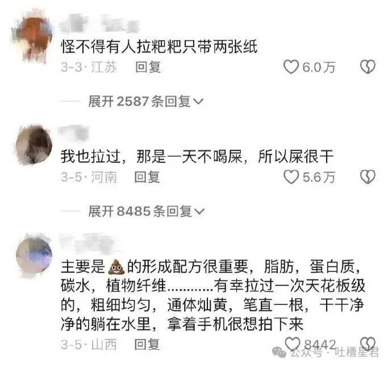Reply to the Jiangsu comment
The width and height of the screenshot is (392, 368).
pyautogui.click(x=148, y=67)
